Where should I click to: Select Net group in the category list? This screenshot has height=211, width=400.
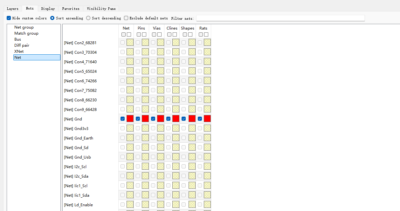click(x=24, y=27)
